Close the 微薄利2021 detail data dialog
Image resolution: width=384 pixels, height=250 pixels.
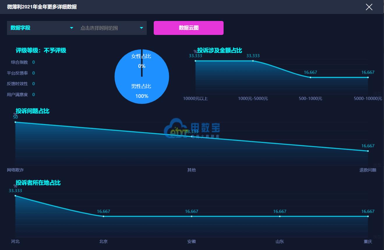point(369,7)
